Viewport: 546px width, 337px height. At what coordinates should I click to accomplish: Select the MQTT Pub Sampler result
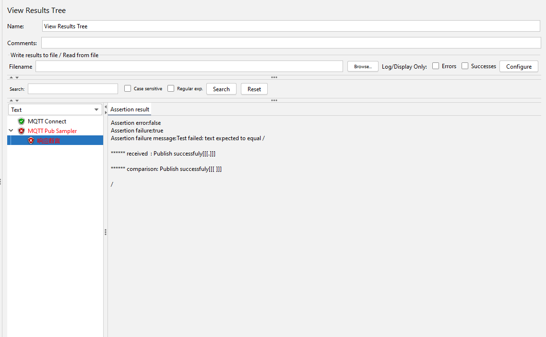coord(52,131)
